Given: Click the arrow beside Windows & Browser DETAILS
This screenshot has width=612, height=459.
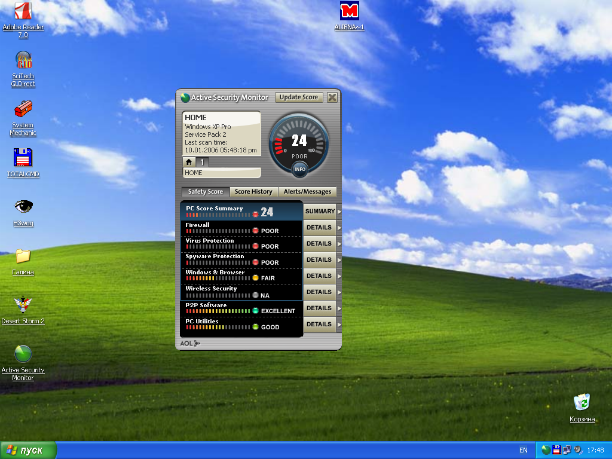Looking at the screenshot, I should tap(339, 276).
